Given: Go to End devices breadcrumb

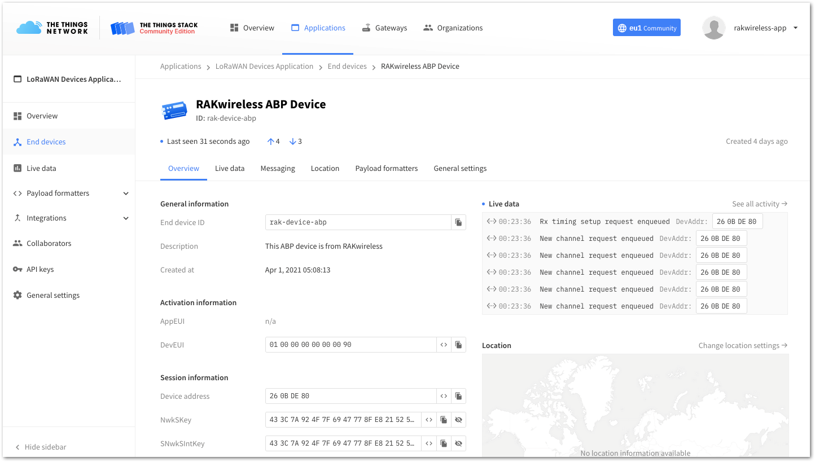Looking at the screenshot, I should click(347, 66).
